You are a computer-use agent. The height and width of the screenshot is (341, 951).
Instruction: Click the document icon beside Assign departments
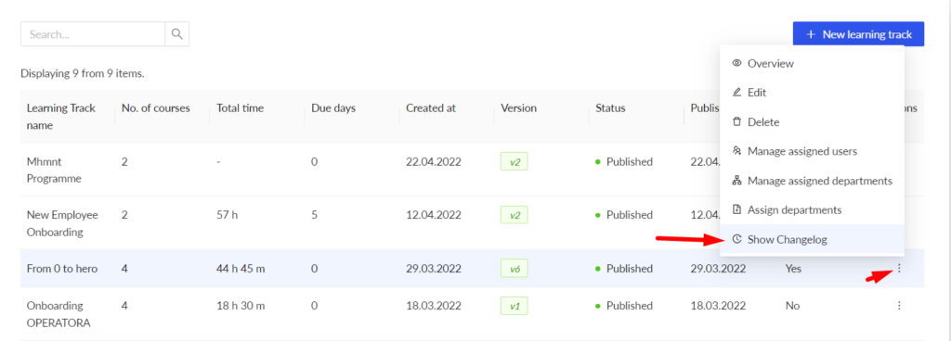coord(736,209)
